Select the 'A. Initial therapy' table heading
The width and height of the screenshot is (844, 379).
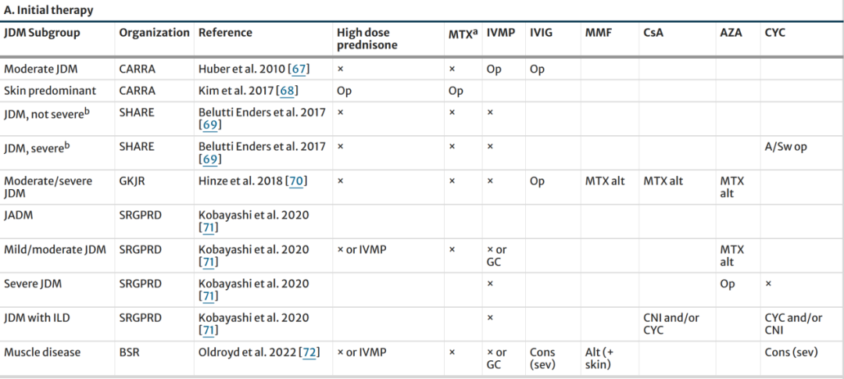click(x=48, y=10)
